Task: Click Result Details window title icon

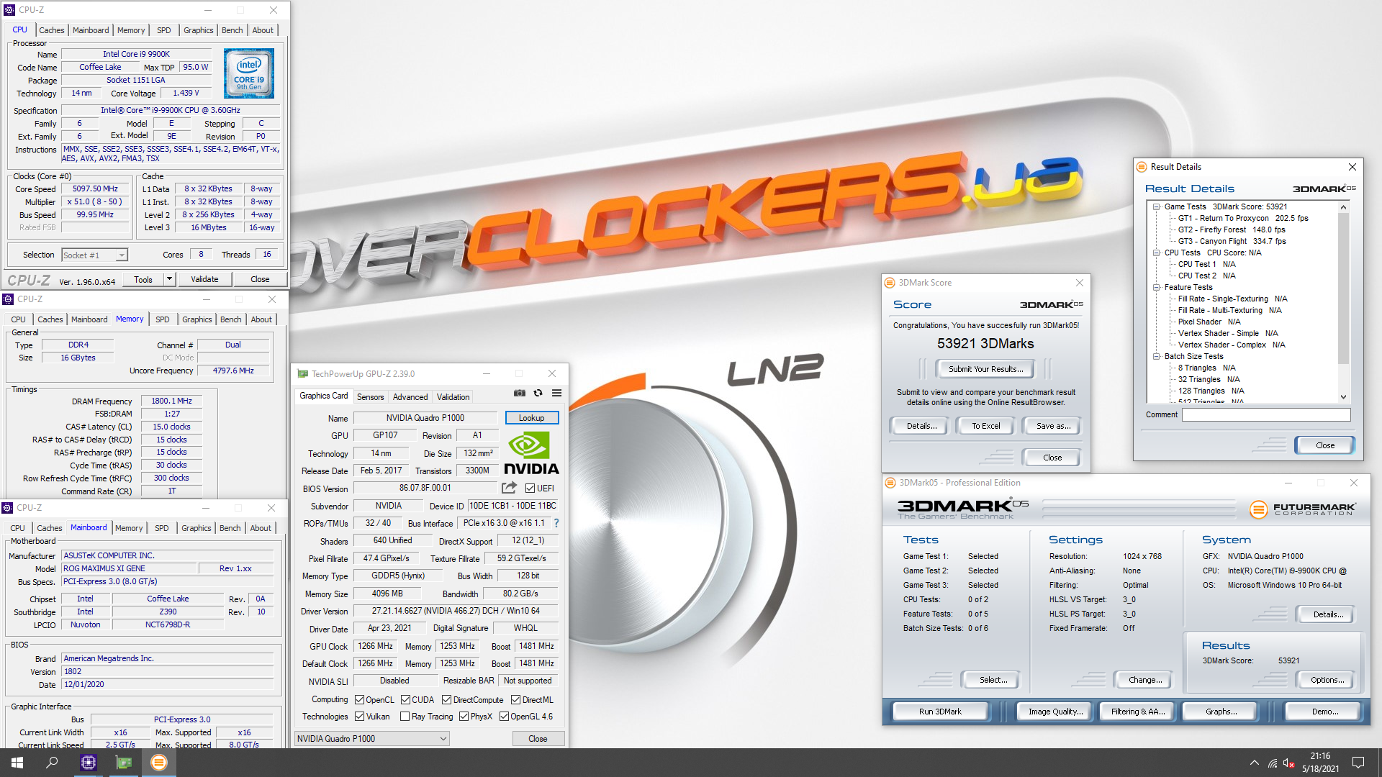Action: tap(1142, 167)
